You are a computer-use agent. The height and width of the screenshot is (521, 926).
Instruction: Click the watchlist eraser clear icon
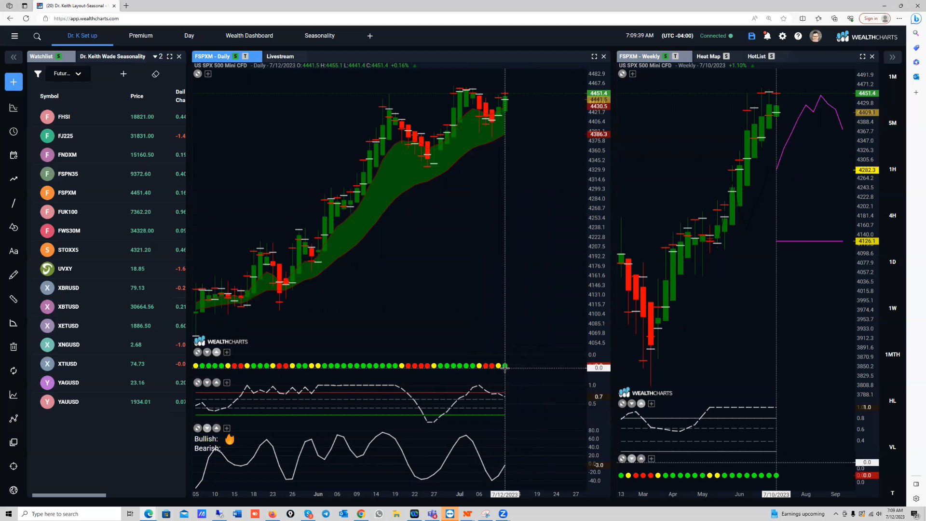(155, 74)
